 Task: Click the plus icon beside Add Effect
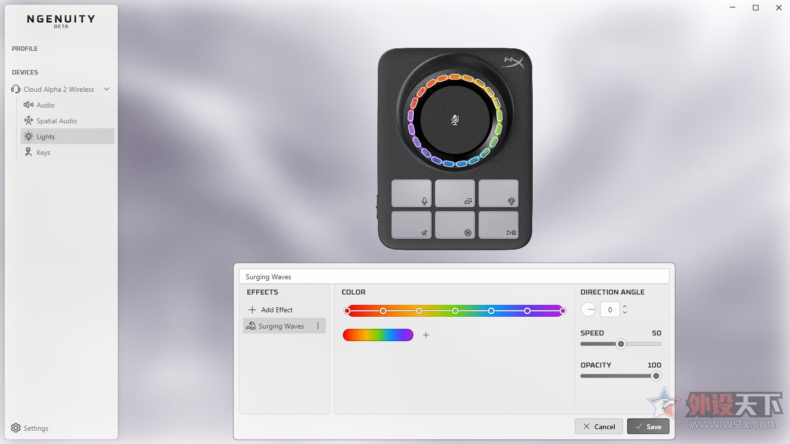click(252, 310)
